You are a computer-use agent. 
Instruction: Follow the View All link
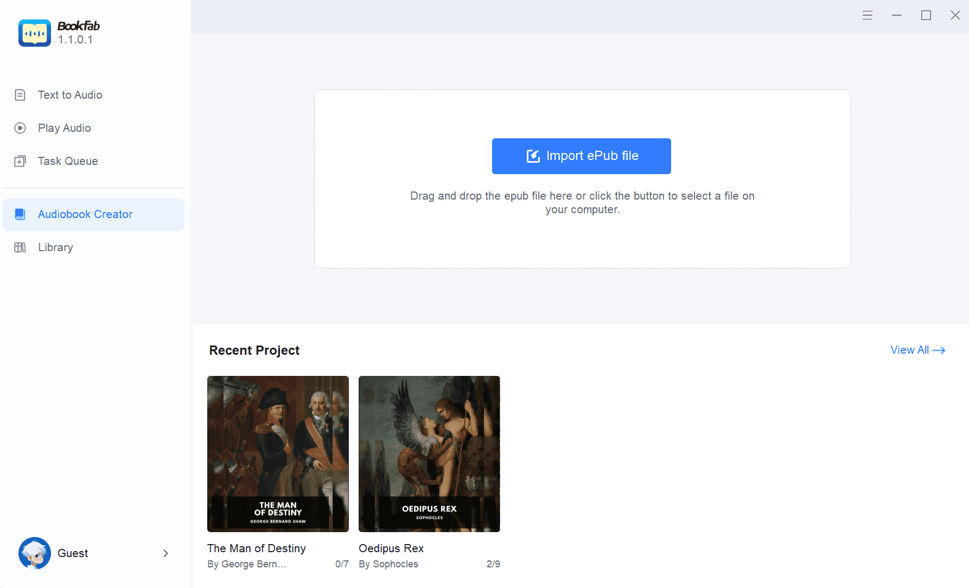pyautogui.click(x=917, y=350)
